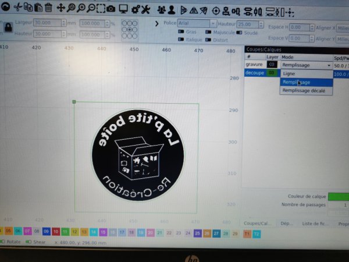Enable the Italique toggle
Screen dimensions: 349x262
180,40
